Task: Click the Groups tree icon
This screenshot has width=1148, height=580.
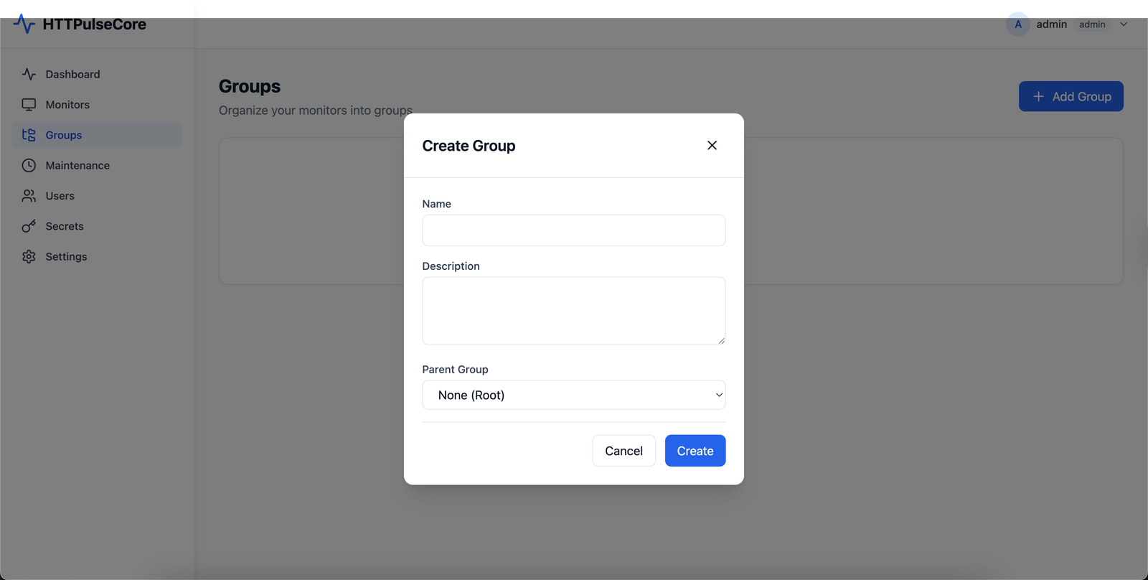Action: click(29, 135)
